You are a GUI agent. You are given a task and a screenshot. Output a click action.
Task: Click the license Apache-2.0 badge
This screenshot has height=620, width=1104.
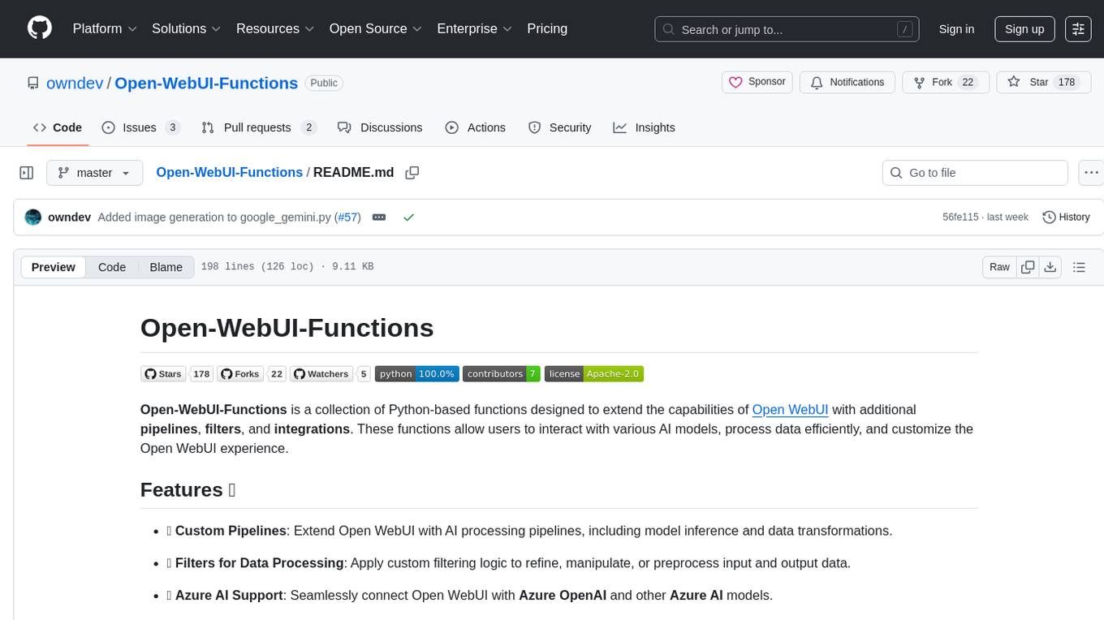click(x=594, y=374)
